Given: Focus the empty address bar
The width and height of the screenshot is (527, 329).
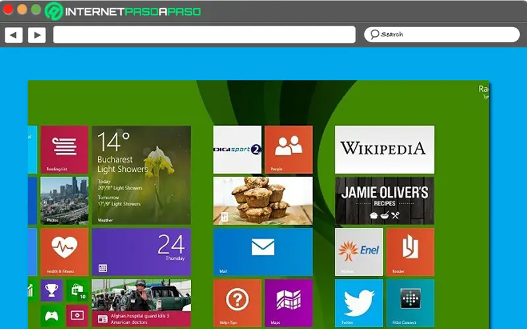Looking at the screenshot, I should [x=204, y=35].
